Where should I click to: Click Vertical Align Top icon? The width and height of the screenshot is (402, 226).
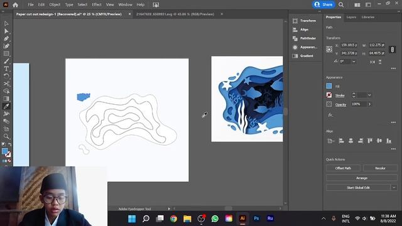(370, 141)
